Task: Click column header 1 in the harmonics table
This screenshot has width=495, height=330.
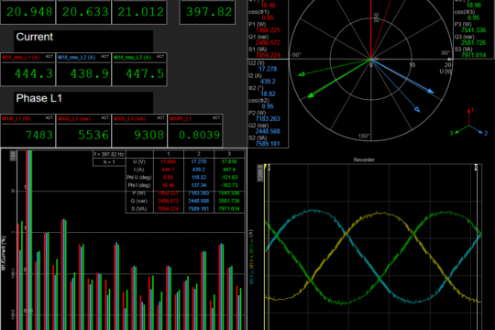Action: (169, 154)
